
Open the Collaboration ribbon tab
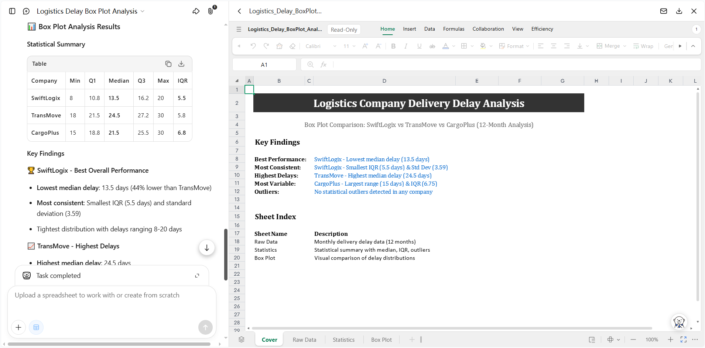point(488,29)
